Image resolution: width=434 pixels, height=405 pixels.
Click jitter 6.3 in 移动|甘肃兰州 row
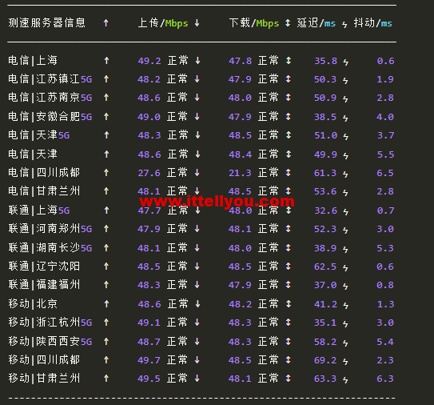(x=385, y=379)
